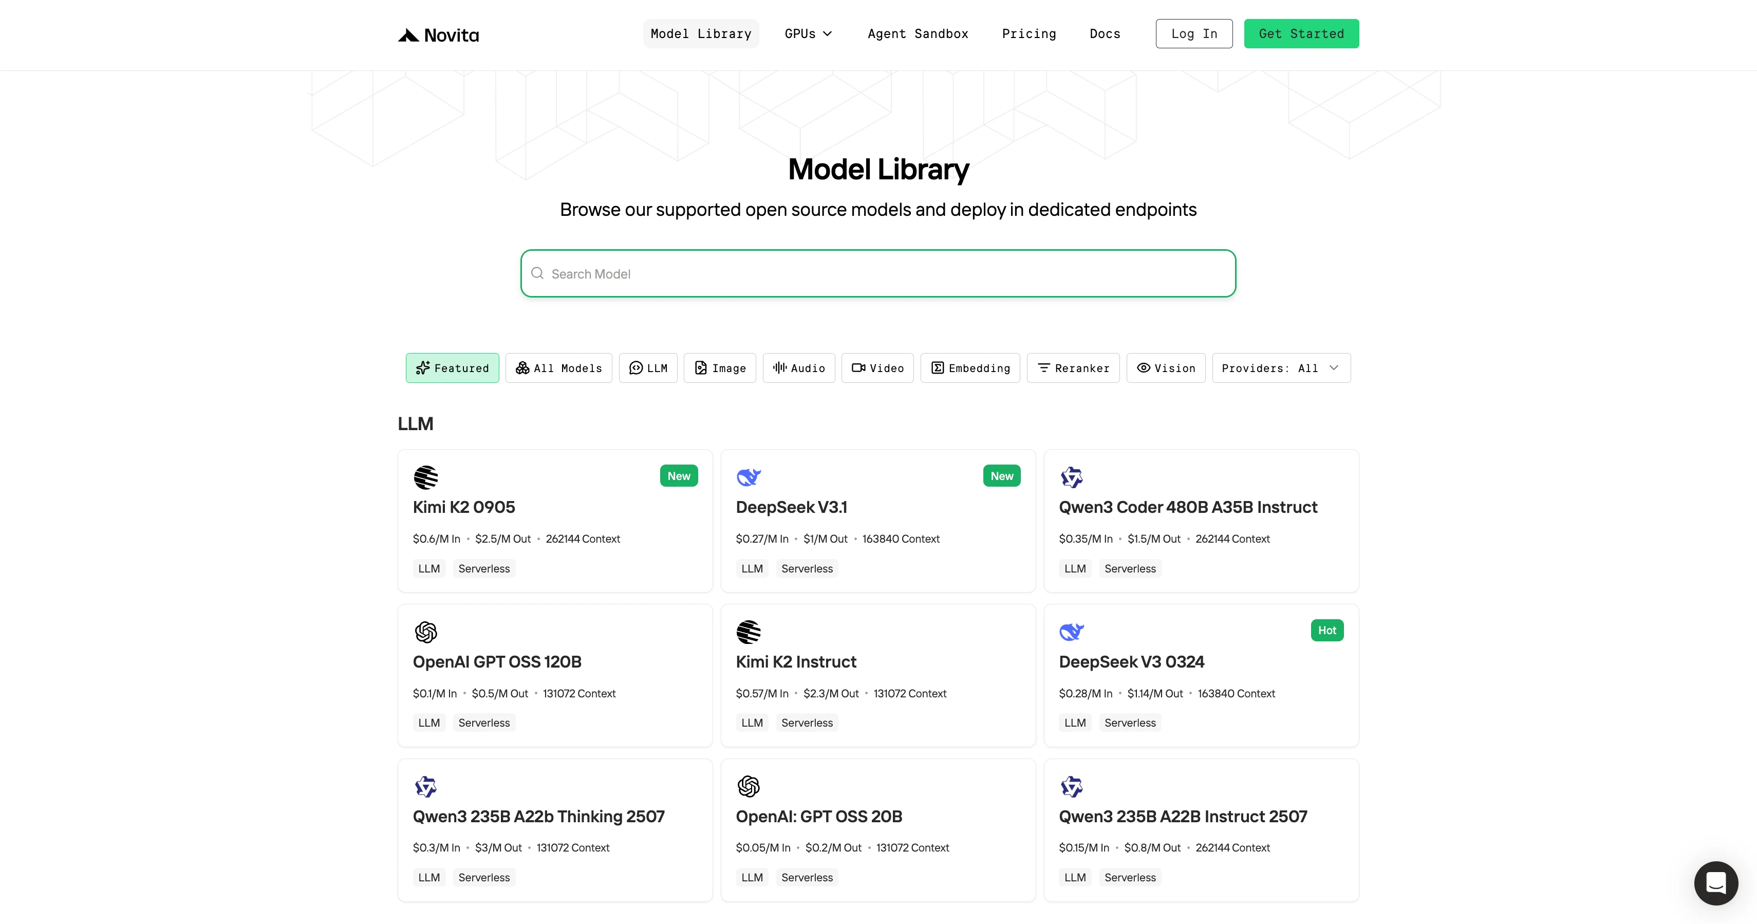Screen dimensions: 1757x924
Task: Click the New badge on DeepSeek V3.1
Action: pos(1002,476)
